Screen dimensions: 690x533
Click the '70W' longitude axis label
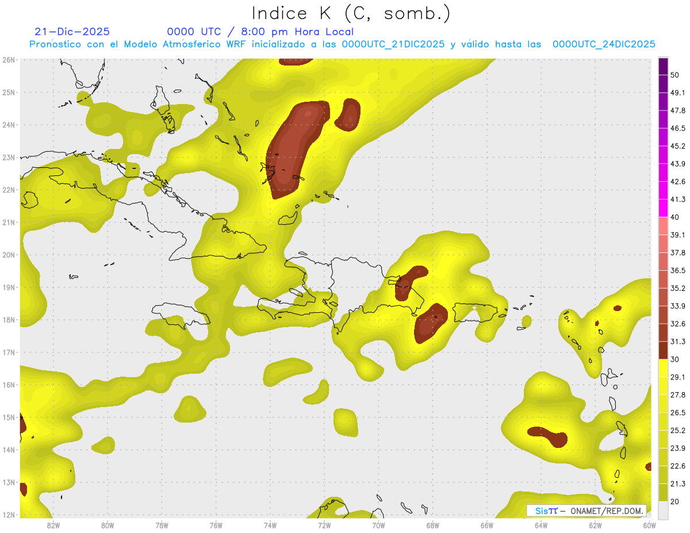pyautogui.click(x=378, y=525)
